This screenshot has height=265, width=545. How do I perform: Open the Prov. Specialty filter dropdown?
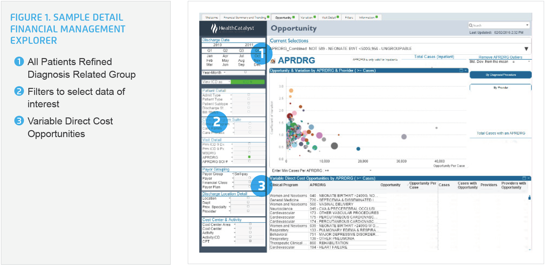(230, 207)
